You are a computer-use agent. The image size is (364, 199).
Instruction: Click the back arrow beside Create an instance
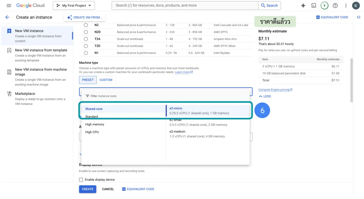click(7, 17)
